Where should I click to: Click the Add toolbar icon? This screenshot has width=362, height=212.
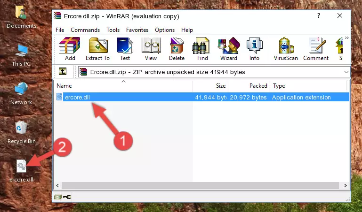coord(70,49)
